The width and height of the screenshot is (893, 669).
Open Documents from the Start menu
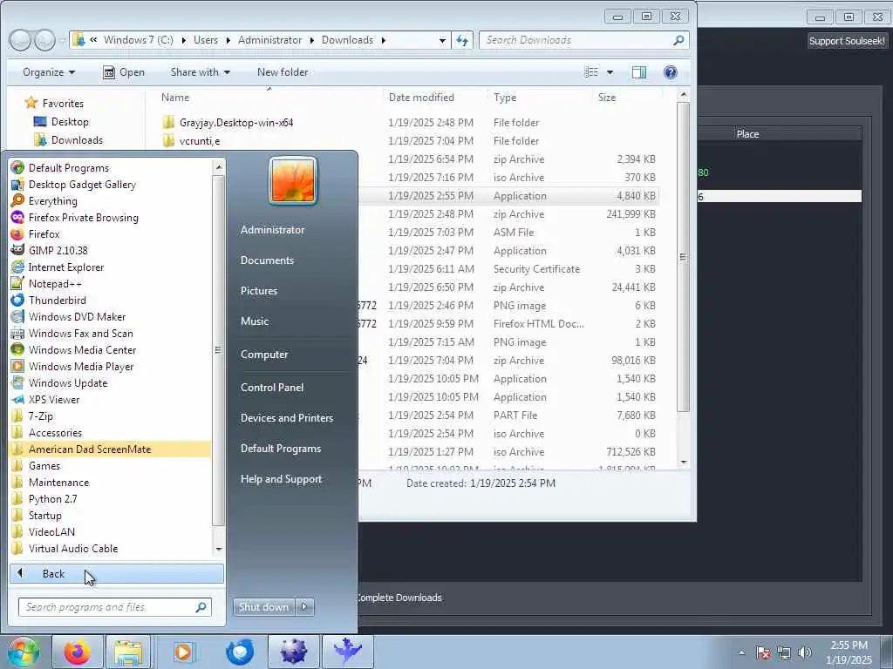[x=267, y=260]
